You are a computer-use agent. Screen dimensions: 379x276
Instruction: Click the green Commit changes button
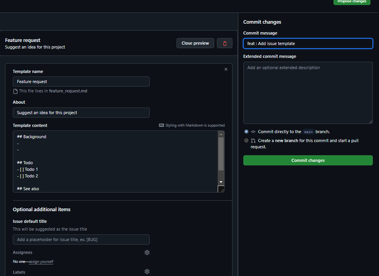click(308, 160)
